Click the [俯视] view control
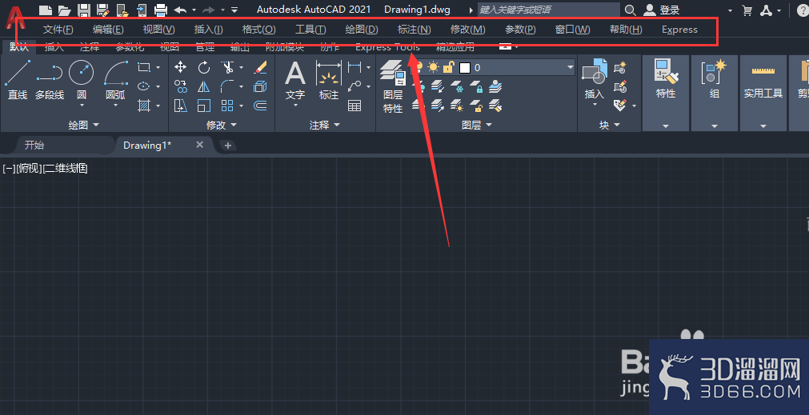809x415 pixels. (x=29, y=168)
